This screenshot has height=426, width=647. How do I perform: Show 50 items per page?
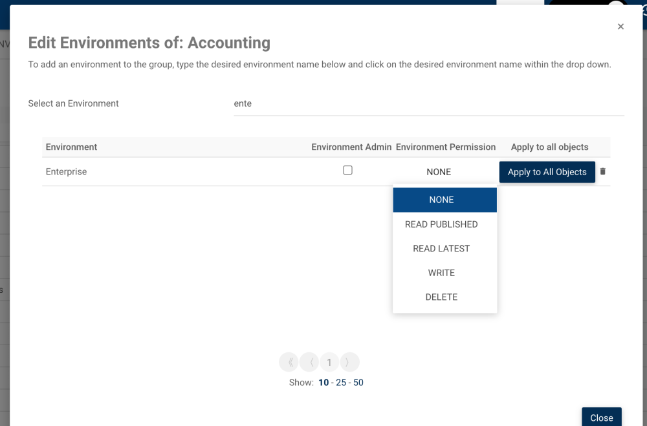coord(358,383)
